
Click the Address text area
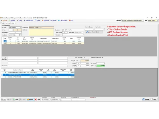coord(41,32)
